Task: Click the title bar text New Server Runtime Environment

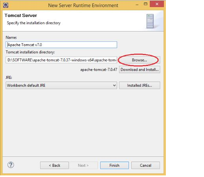Action: tap(83, 6)
